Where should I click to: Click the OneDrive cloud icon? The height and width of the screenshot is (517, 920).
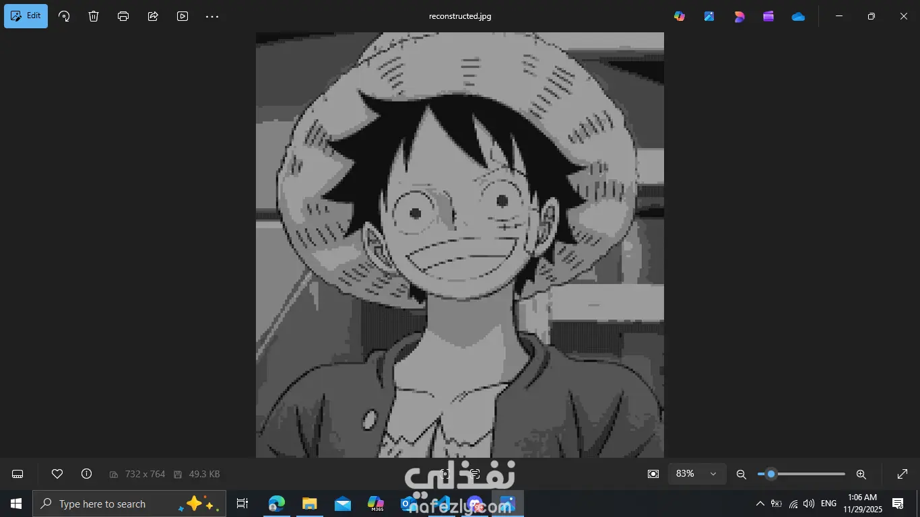[x=798, y=16]
